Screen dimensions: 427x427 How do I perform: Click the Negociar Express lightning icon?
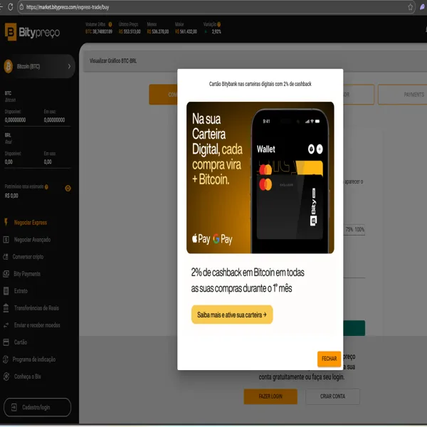6,222
